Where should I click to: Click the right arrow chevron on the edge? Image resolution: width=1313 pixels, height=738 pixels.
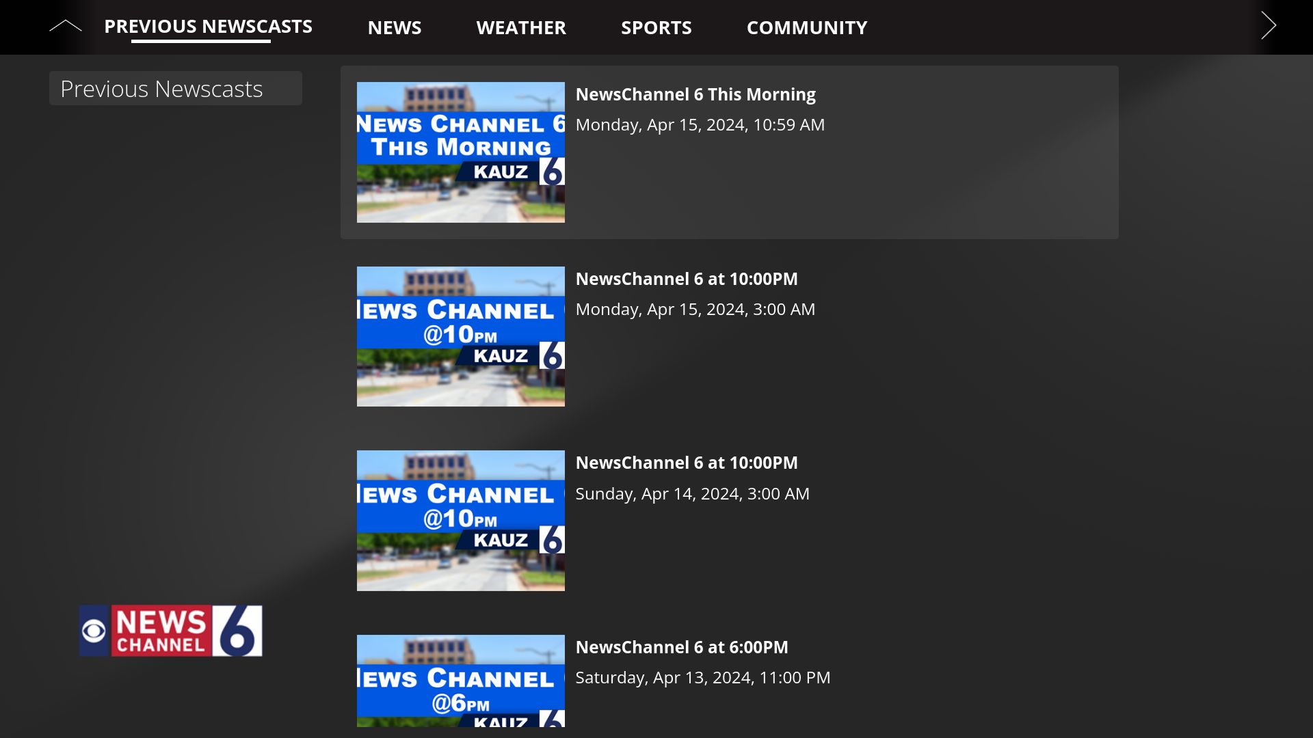click(1269, 25)
